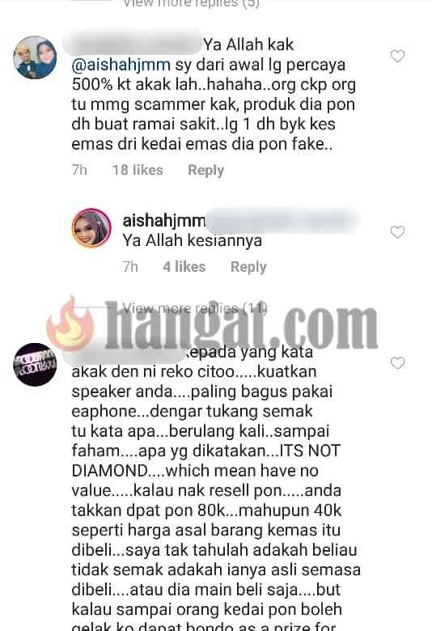Viewport: 432px width, 631px height.
Task: Tap the blurred text beside aishahjmm username
Action: (282, 221)
